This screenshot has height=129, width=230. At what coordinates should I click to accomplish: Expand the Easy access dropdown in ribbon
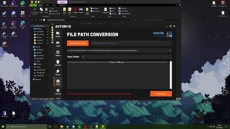pos(96,11)
